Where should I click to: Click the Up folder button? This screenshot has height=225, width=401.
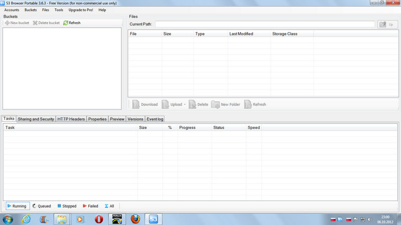[387, 24]
